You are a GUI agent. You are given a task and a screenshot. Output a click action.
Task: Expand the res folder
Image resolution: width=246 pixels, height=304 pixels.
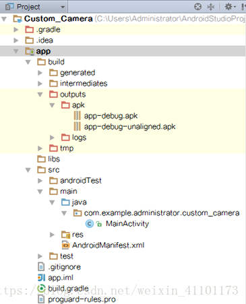click(x=52, y=235)
